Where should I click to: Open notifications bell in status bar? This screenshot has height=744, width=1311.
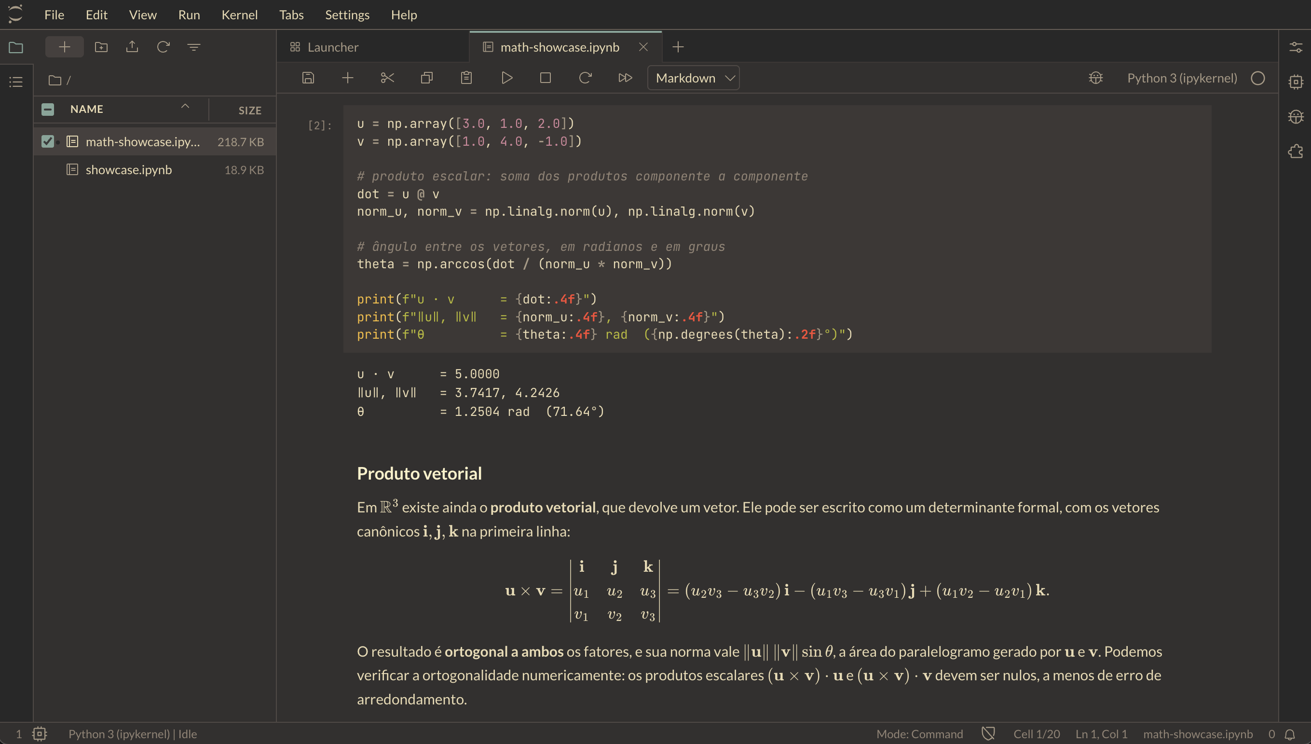click(x=1290, y=734)
